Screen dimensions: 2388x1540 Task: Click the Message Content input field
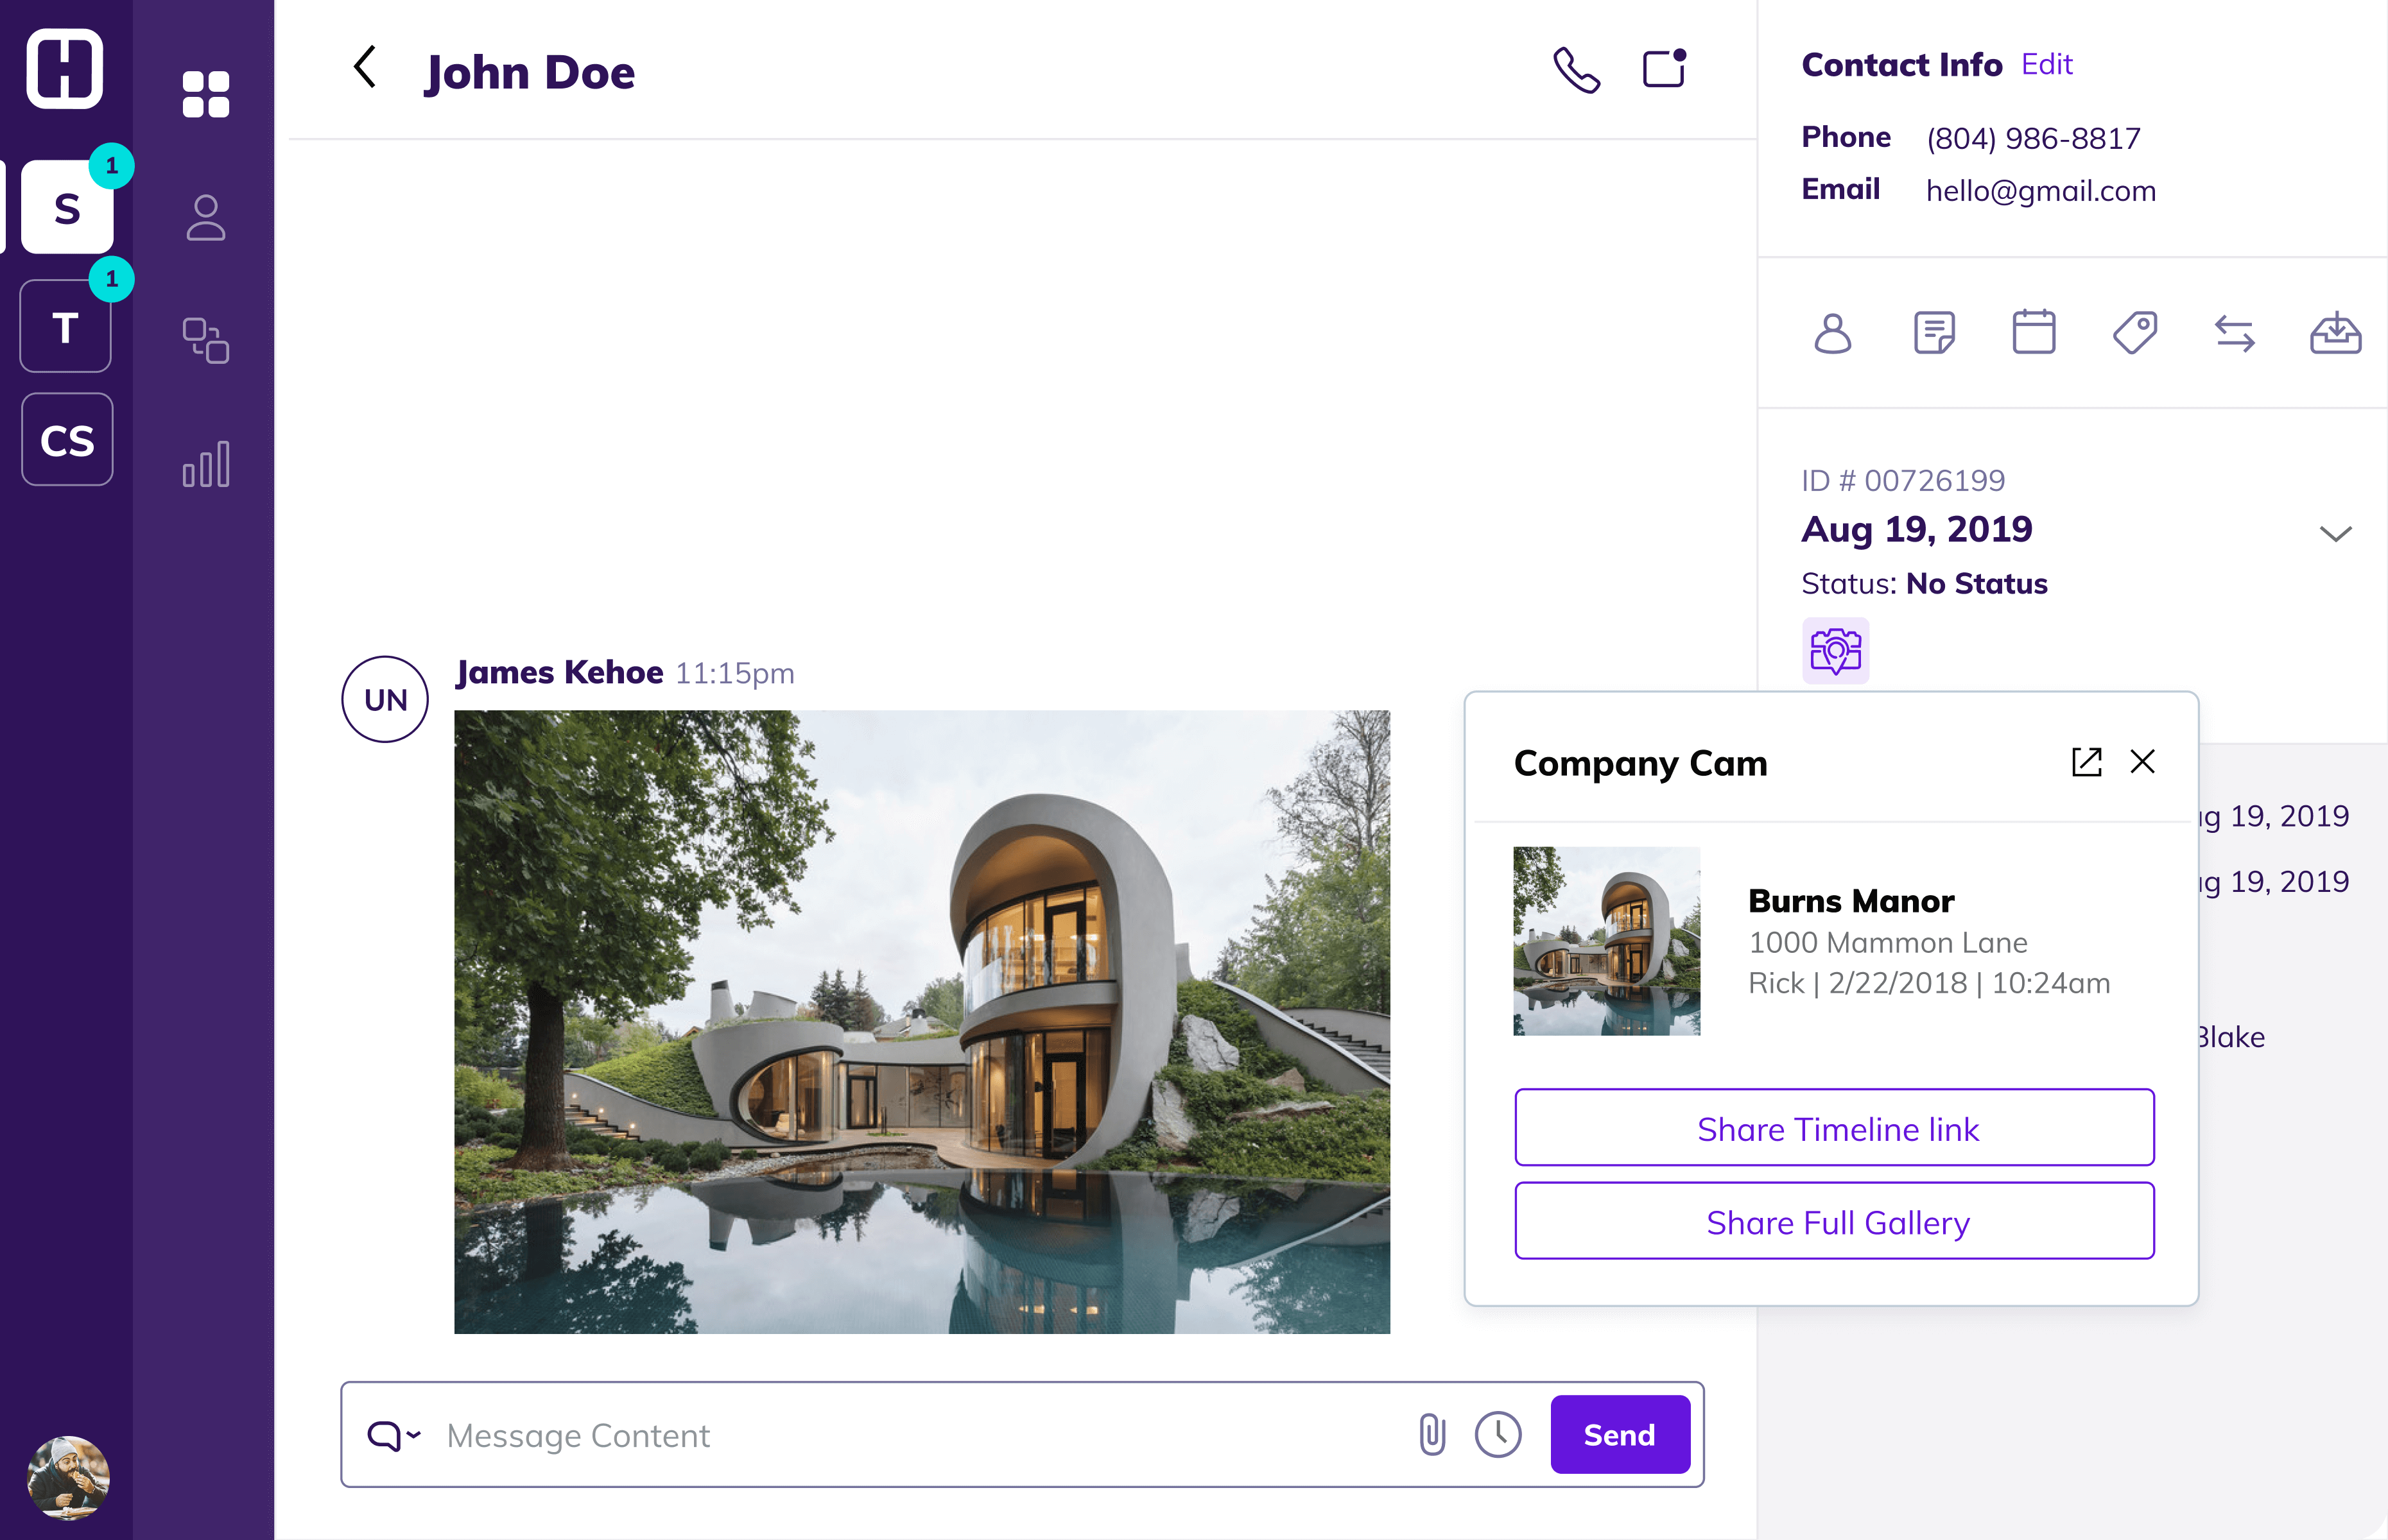click(x=901, y=1435)
